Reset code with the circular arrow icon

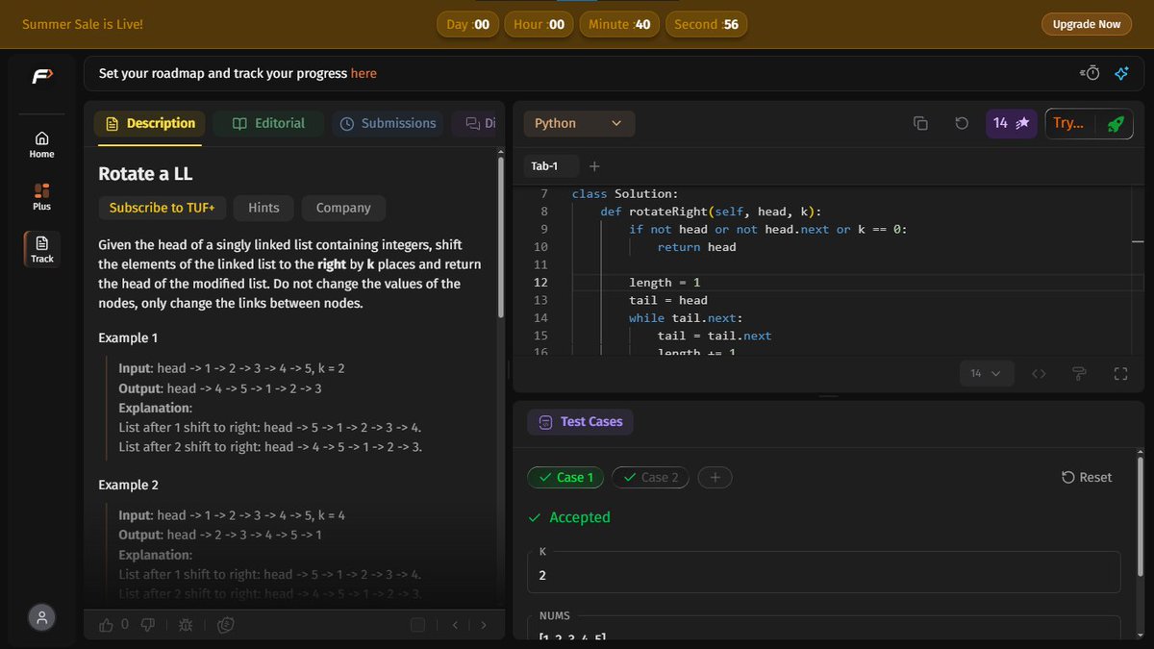coord(961,123)
